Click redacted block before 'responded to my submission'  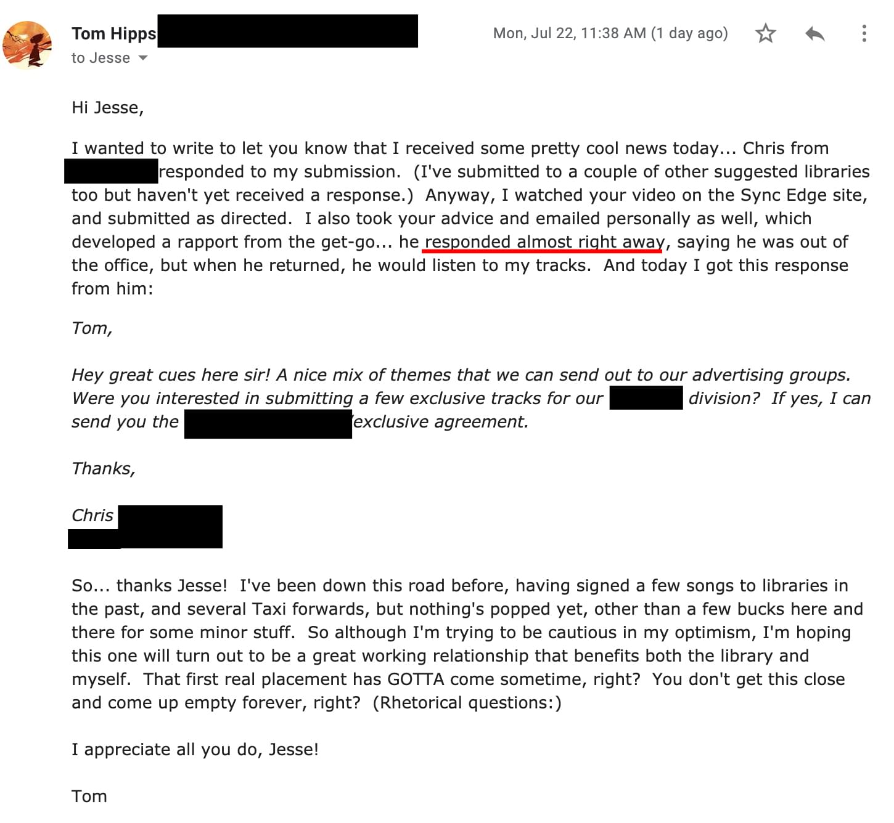tap(111, 171)
